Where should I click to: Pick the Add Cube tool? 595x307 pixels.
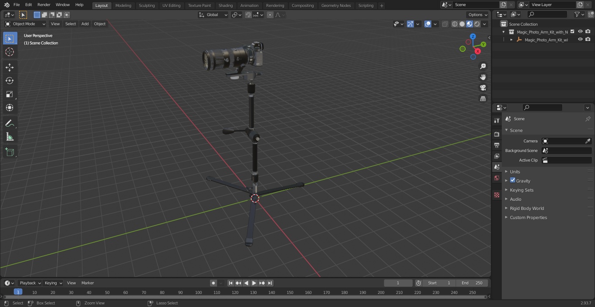[10, 152]
